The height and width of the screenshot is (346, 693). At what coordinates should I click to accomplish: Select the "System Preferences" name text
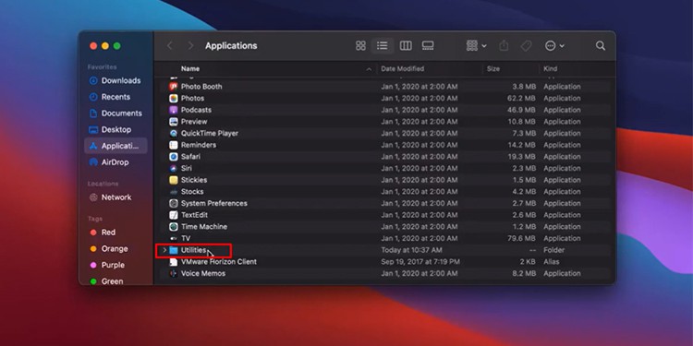tap(214, 204)
